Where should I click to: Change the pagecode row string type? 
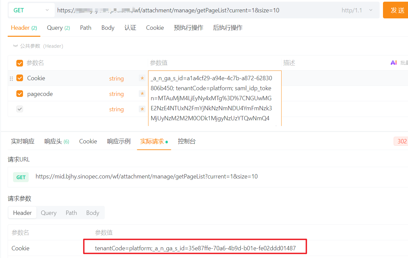[116, 94]
